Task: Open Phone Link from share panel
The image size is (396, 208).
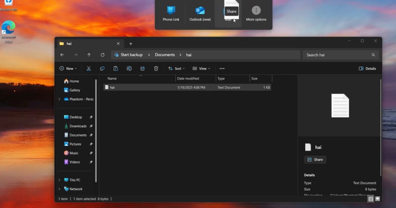Action: [171, 14]
